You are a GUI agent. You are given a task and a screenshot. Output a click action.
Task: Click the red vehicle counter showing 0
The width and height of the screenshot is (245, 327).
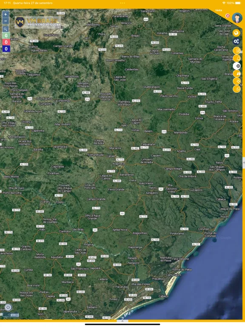click(6, 42)
